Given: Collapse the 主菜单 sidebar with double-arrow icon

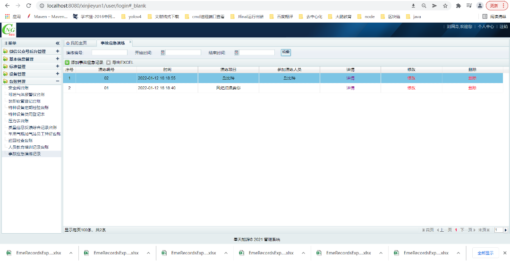Looking at the screenshot, I should 58,43.
